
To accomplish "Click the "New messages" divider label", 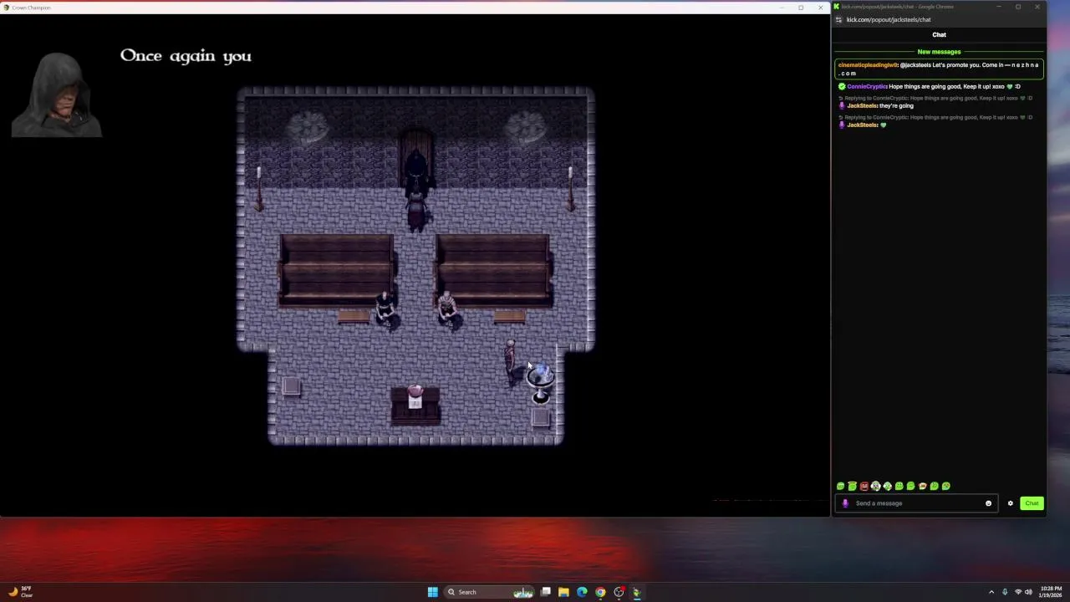I will [939, 52].
